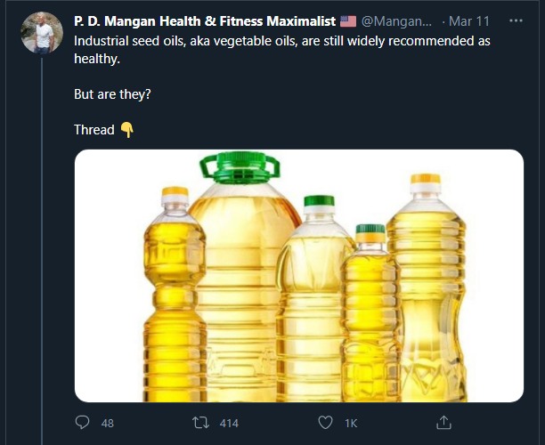Click the pointing-down hand emoji after Thread
545x445 pixels.
[x=126, y=130]
